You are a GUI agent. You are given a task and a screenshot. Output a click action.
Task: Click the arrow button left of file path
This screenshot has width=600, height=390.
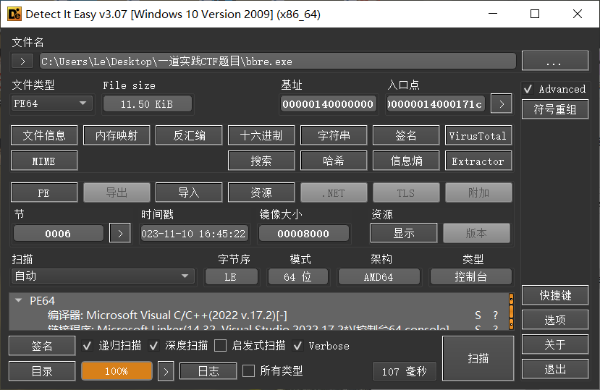22,62
